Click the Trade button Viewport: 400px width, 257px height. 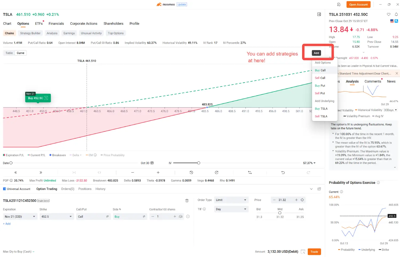pos(314,252)
